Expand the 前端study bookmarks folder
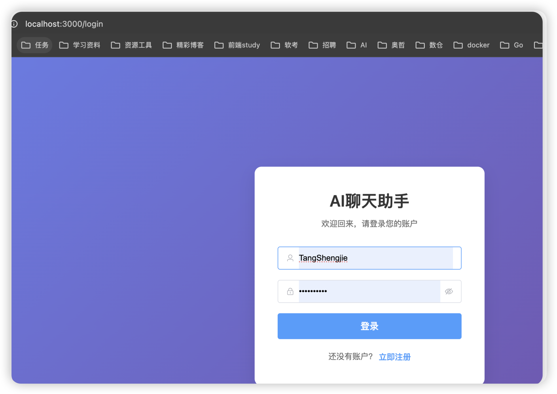Image resolution: width=557 pixels, height=394 pixels. click(237, 45)
